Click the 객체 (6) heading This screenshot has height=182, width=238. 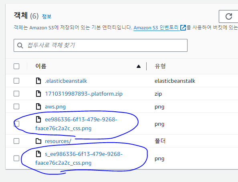26,16
